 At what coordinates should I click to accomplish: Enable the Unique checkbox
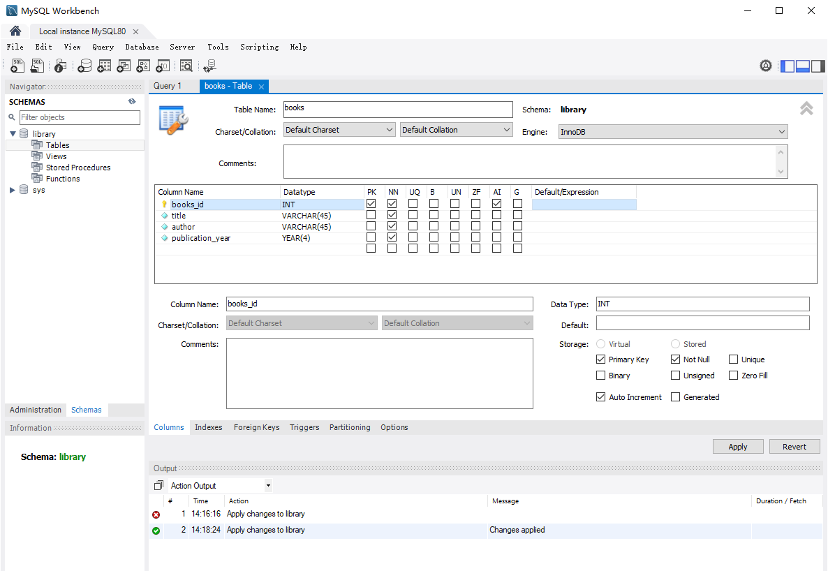coord(734,359)
